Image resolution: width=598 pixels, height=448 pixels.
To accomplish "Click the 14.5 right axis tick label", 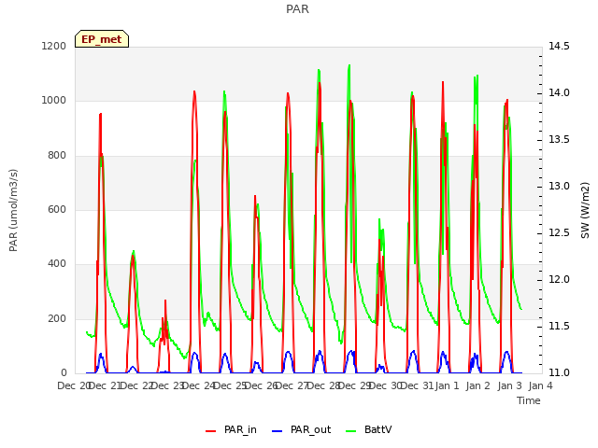I will (x=559, y=46).
